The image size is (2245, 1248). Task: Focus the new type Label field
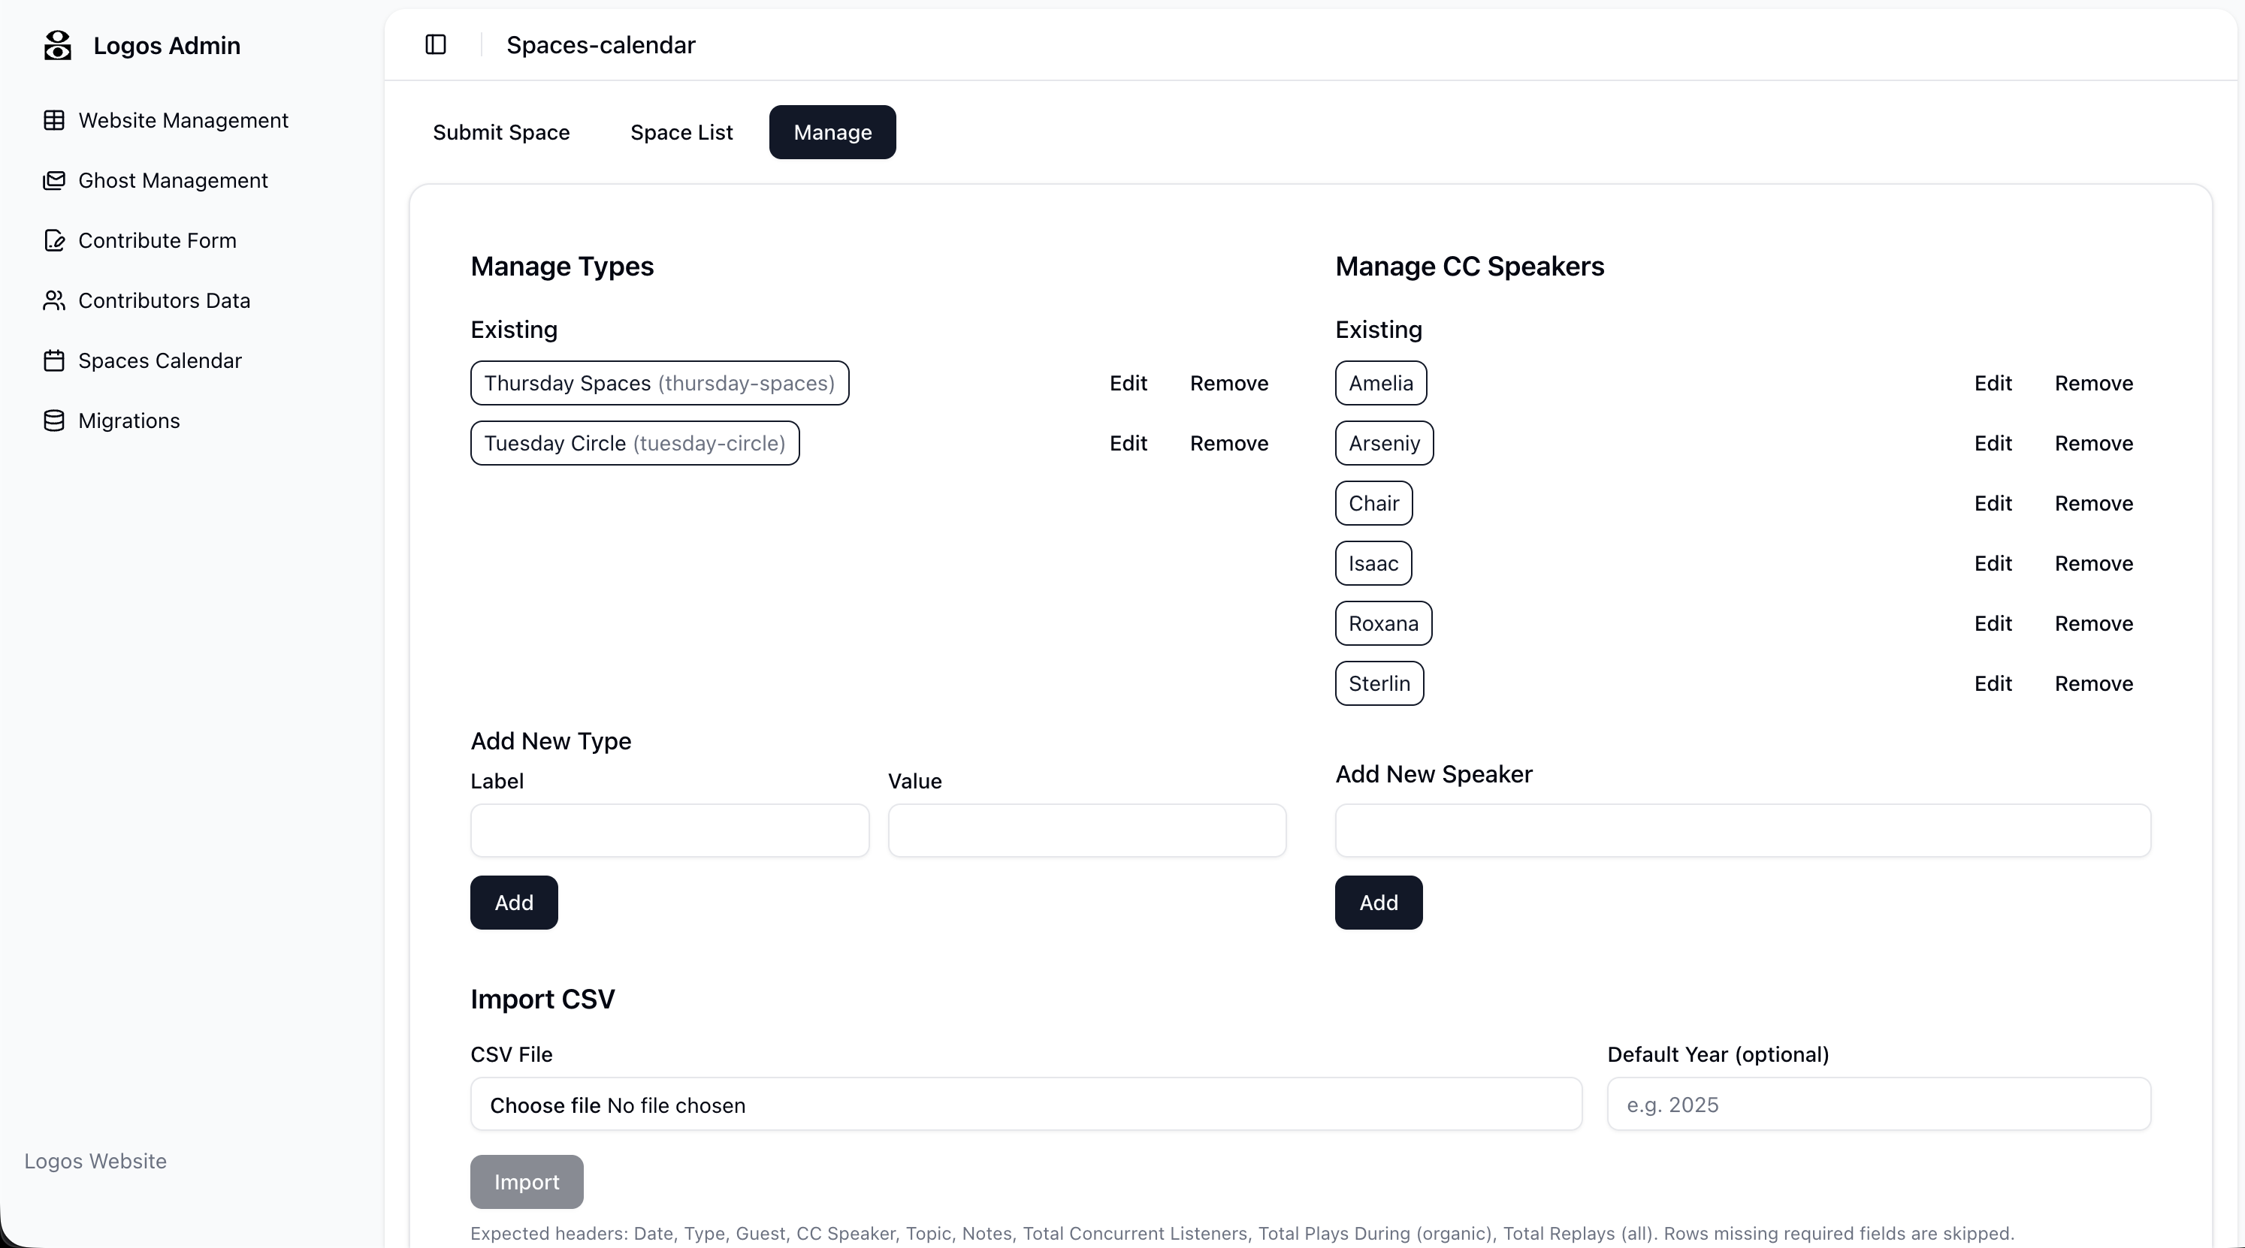click(x=669, y=830)
